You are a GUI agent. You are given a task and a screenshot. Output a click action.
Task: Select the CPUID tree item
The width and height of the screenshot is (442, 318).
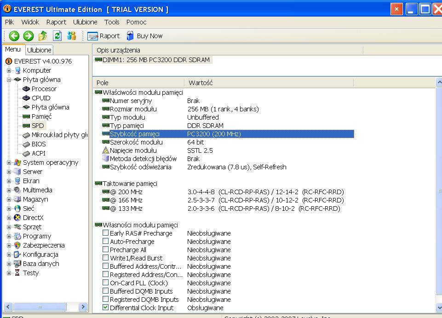point(41,98)
